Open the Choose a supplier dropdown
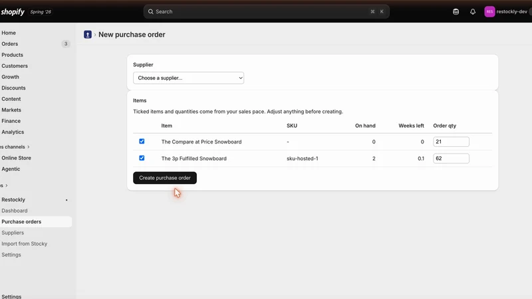532x299 pixels. (188, 78)
